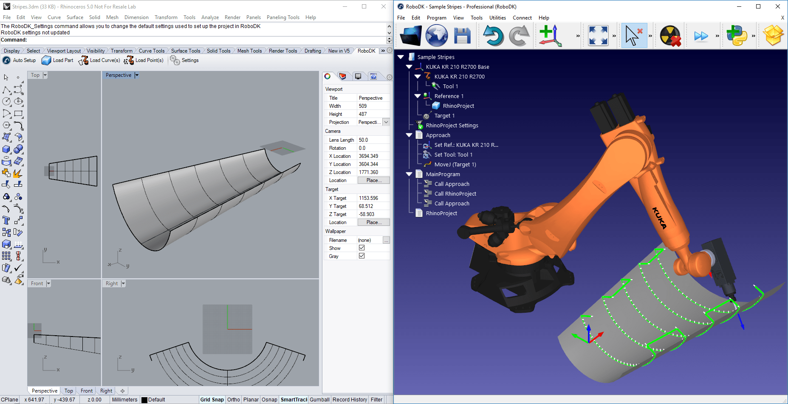Click the Load Curve(s) icon

(x=83, y=60)
